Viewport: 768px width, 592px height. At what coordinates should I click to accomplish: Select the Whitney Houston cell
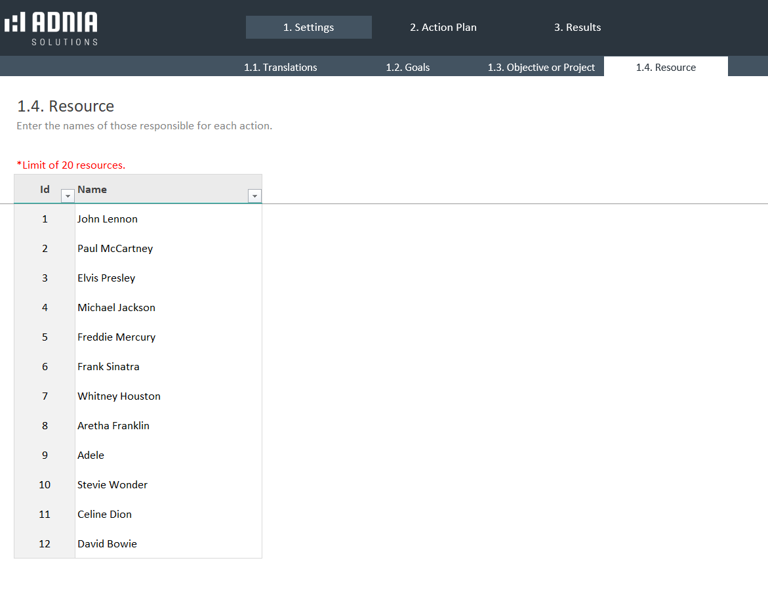119,396
